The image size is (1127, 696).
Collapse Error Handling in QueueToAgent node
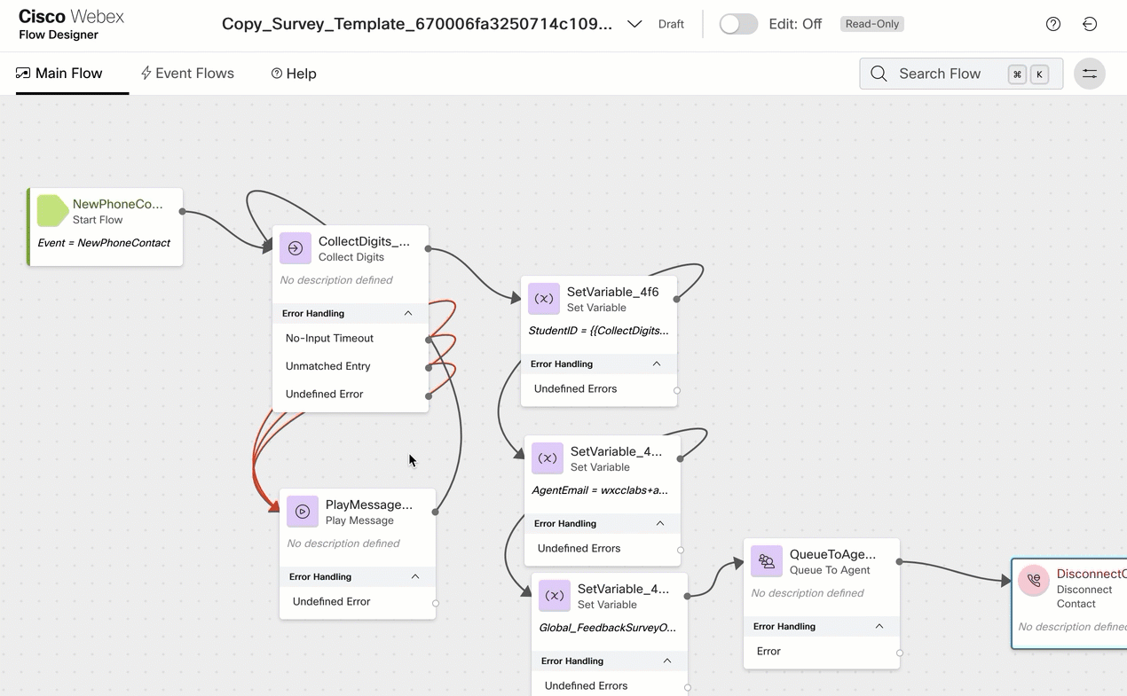coord(879,626)
